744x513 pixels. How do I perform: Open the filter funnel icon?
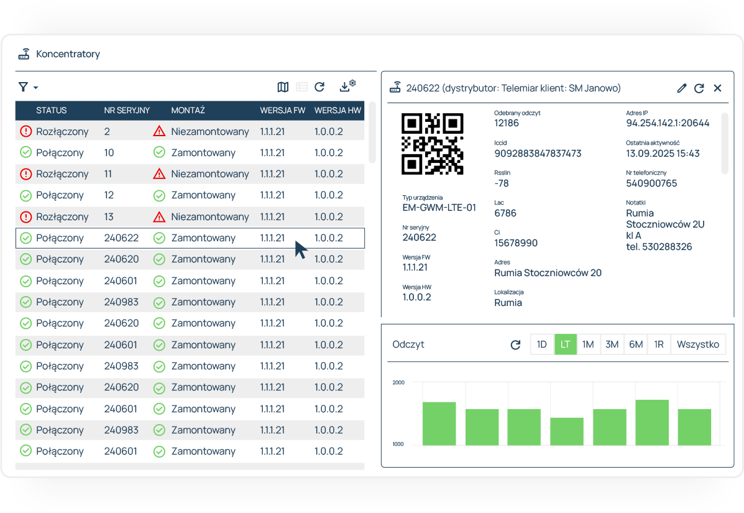[23, 87]
